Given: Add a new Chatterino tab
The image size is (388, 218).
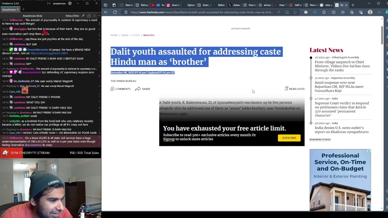Looking at the screenshot, I should [x=23, y=9].
